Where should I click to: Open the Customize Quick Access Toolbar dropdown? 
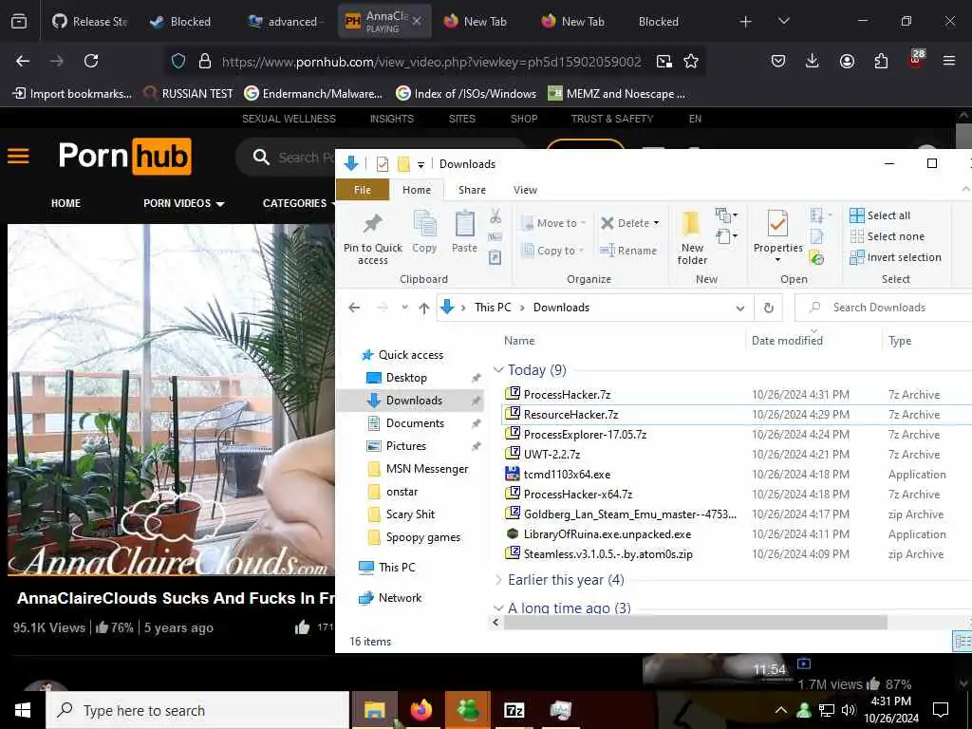tap(421, 164)
